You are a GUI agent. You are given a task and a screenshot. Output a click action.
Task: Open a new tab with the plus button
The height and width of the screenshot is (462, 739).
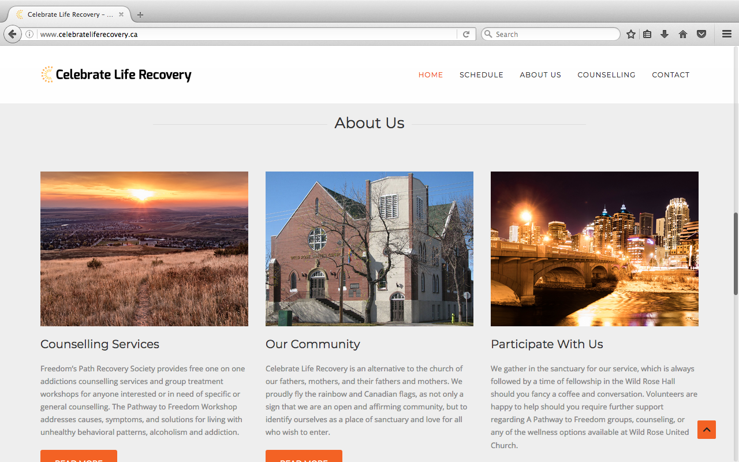point(140,14)
